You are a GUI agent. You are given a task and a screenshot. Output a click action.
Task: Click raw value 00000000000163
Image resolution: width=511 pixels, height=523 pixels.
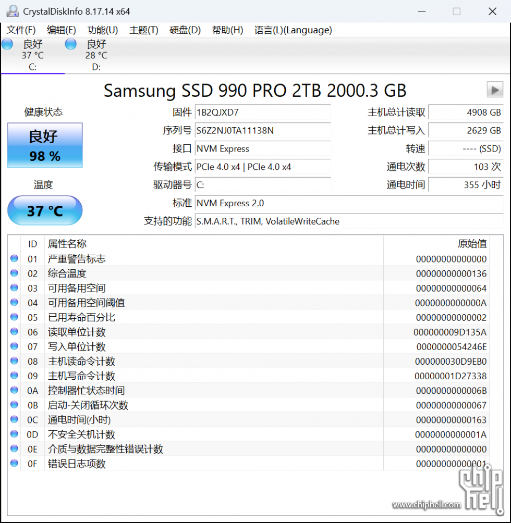(x=451, y=420)
